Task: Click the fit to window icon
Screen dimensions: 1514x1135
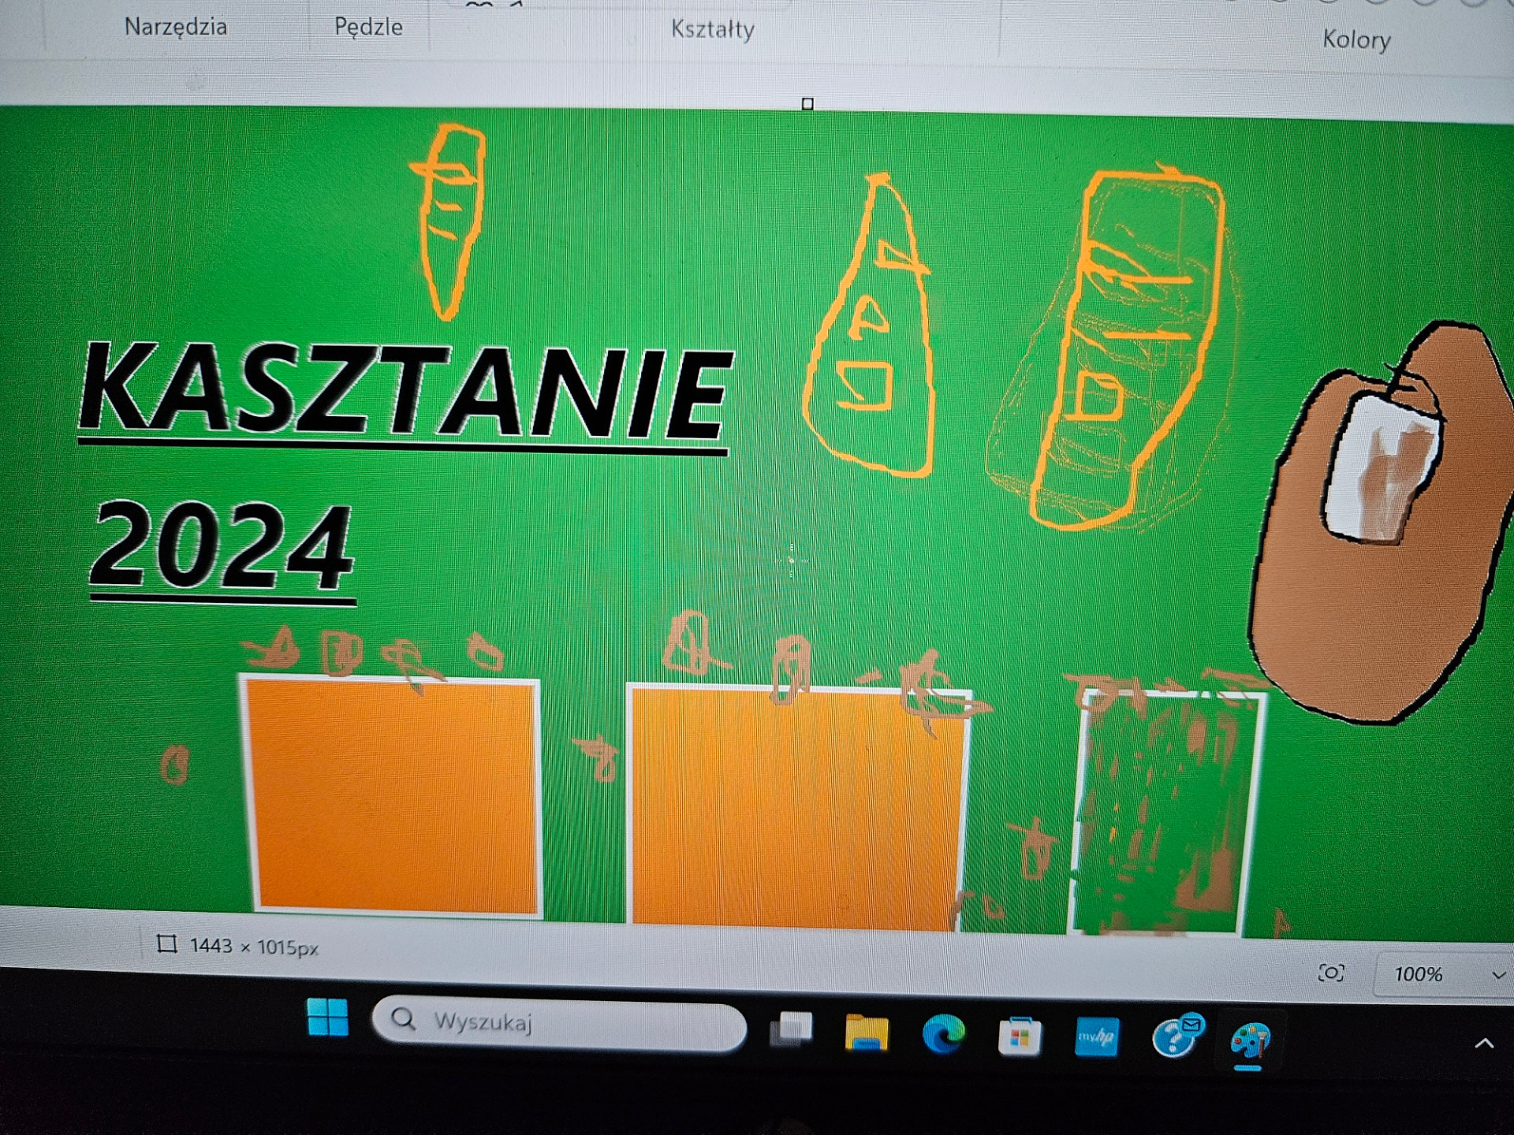Action: coord(1331,973)
